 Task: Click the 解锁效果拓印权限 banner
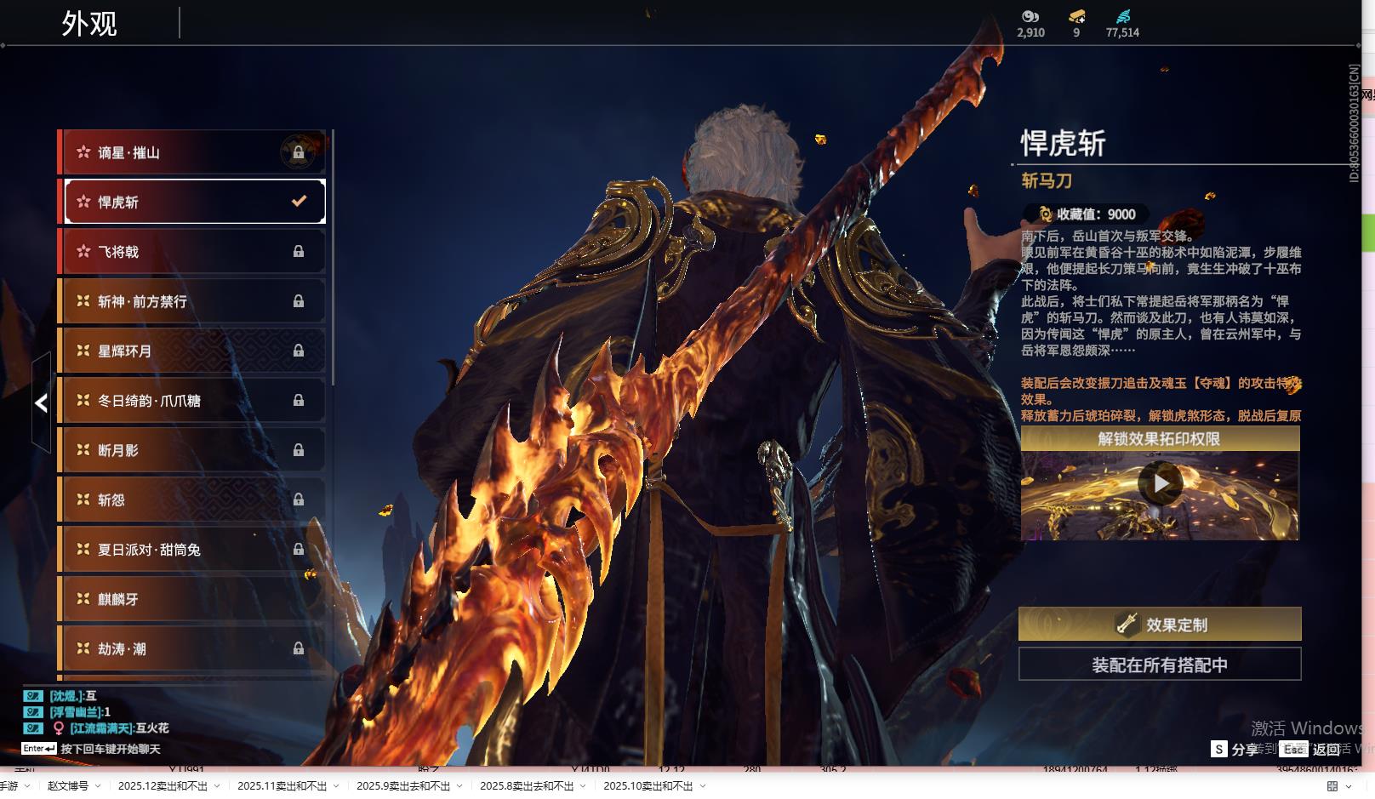pos(1160,438)
